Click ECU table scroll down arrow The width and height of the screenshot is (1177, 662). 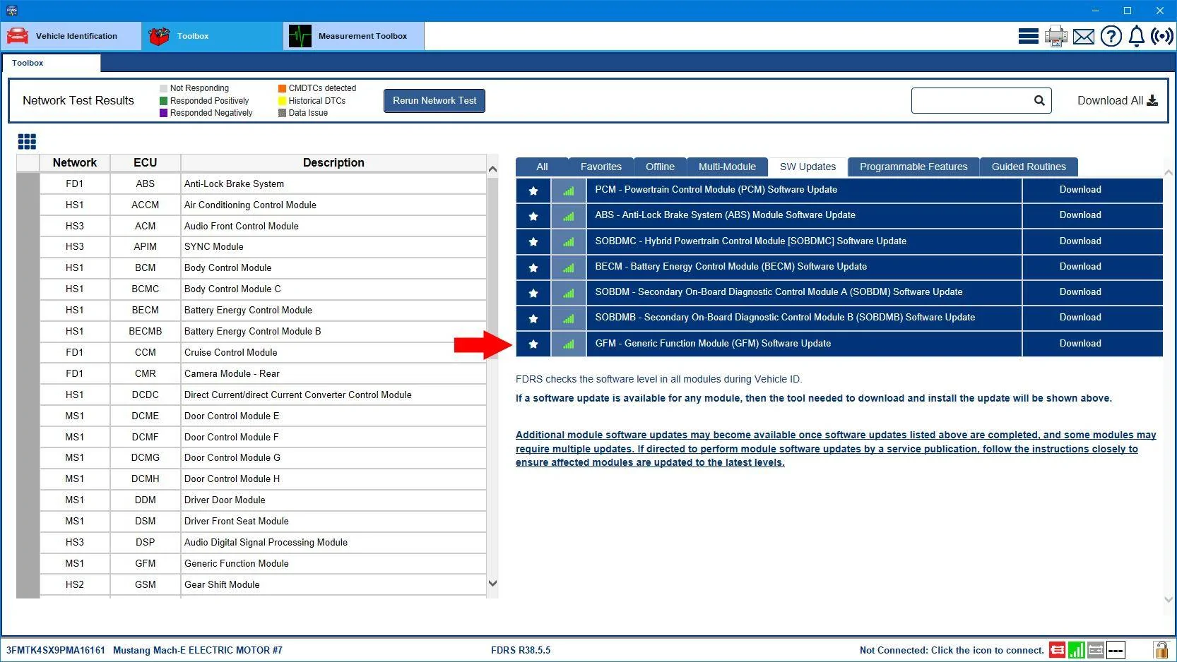[x=492, y=584]
